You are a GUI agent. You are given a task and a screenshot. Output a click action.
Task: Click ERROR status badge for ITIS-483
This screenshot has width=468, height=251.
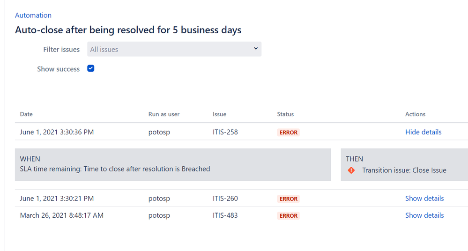click(288, 215)
